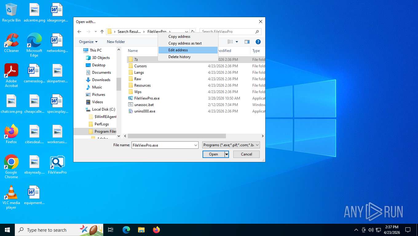Expand the Open button split arrow
This screenshot has width=418, height=236.
click(227, 154)
